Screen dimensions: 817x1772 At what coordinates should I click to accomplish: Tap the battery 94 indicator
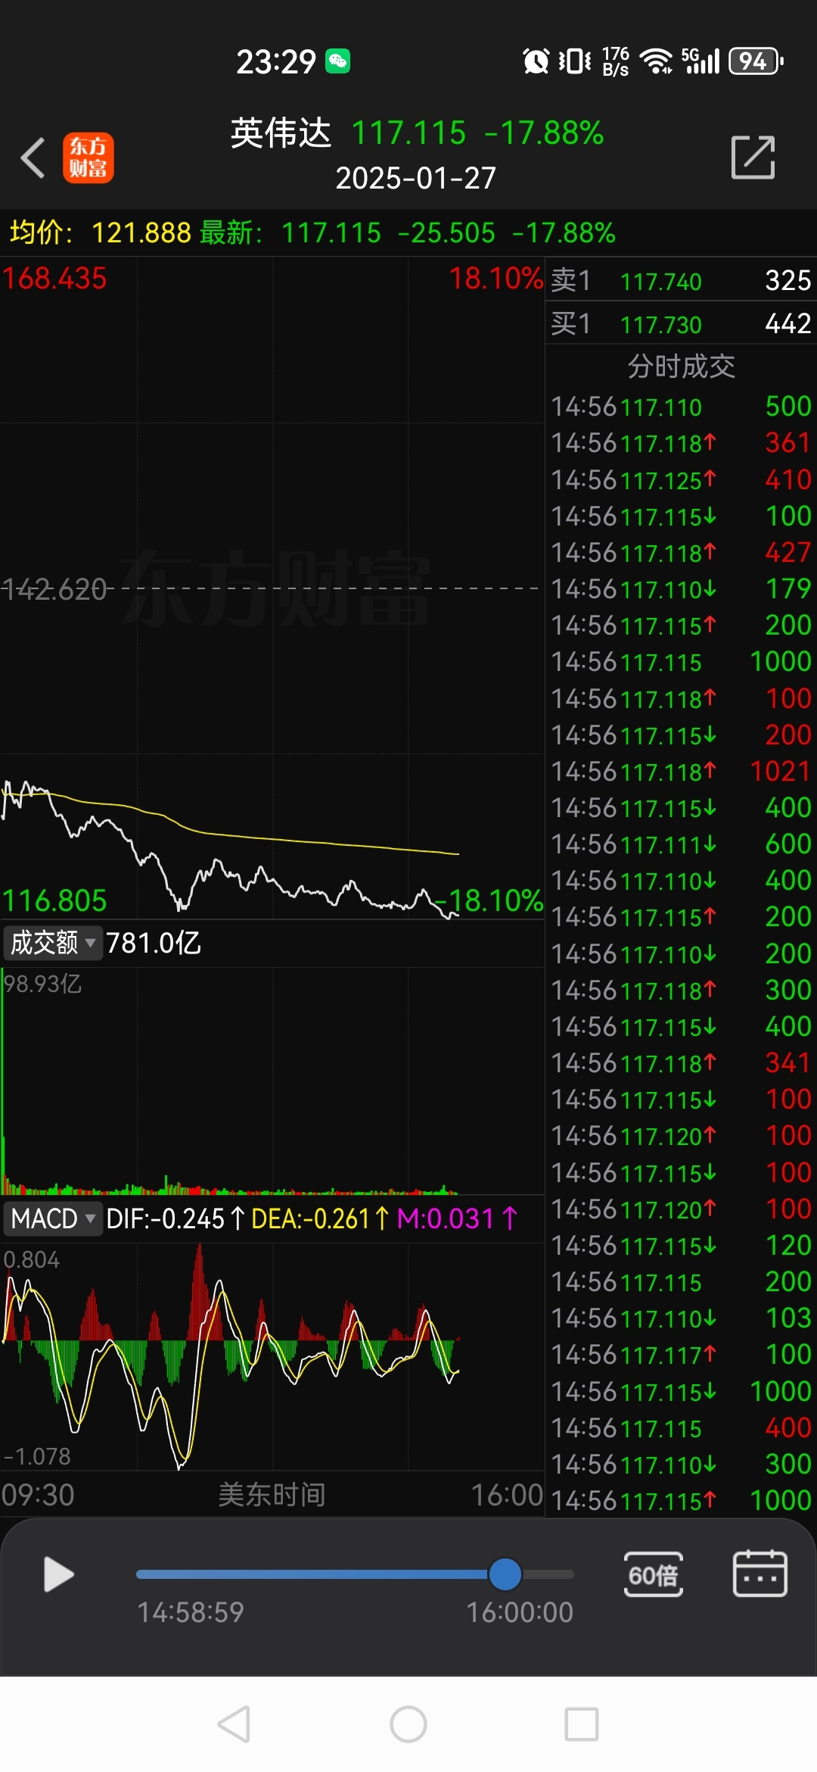(x=756, y=61)
